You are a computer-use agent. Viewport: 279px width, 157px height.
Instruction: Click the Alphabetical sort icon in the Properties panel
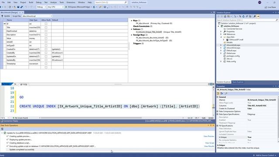(x=222, y=93)
